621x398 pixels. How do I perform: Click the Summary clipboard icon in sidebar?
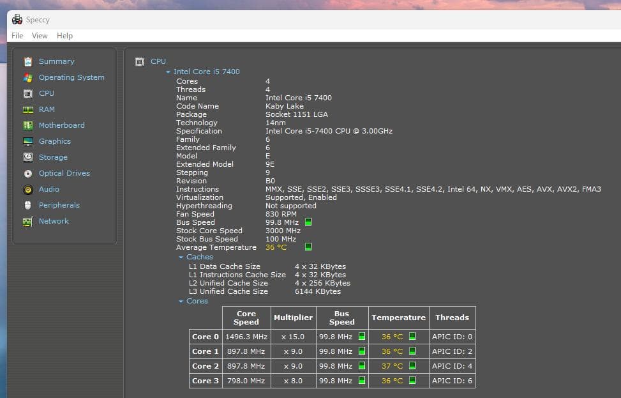(x=27, y=62)
